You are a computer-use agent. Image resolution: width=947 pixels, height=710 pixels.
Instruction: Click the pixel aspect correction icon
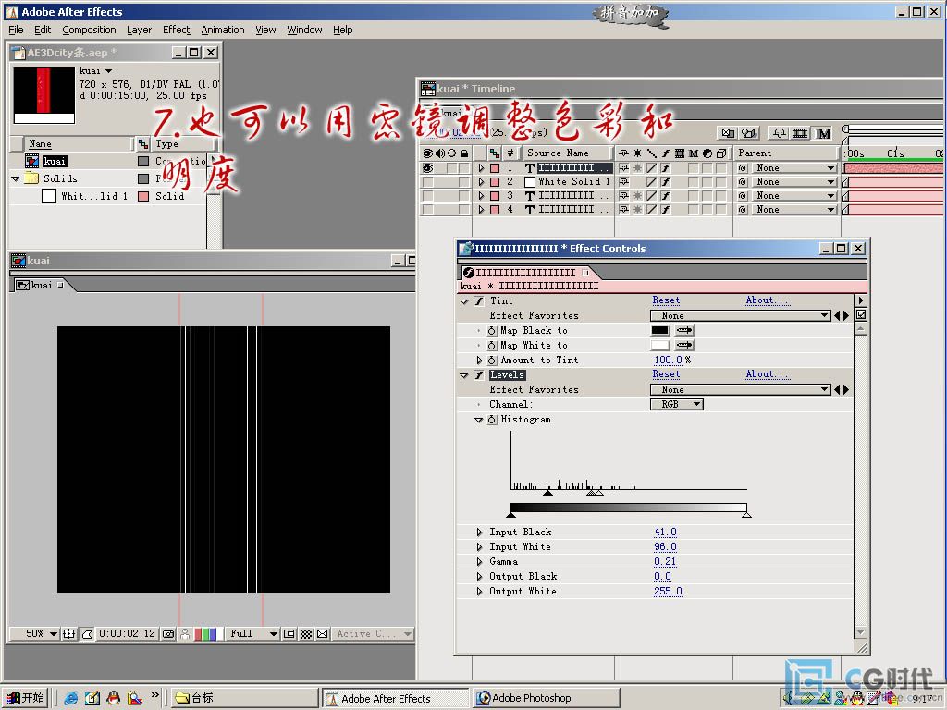pyautogui.click(x=323, y=634)
